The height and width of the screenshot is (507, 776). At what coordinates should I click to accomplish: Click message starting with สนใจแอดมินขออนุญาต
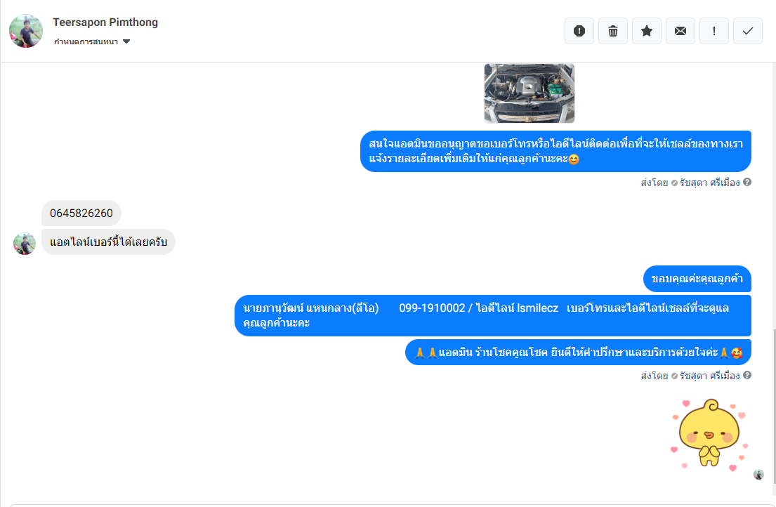[x=555, y=152]
